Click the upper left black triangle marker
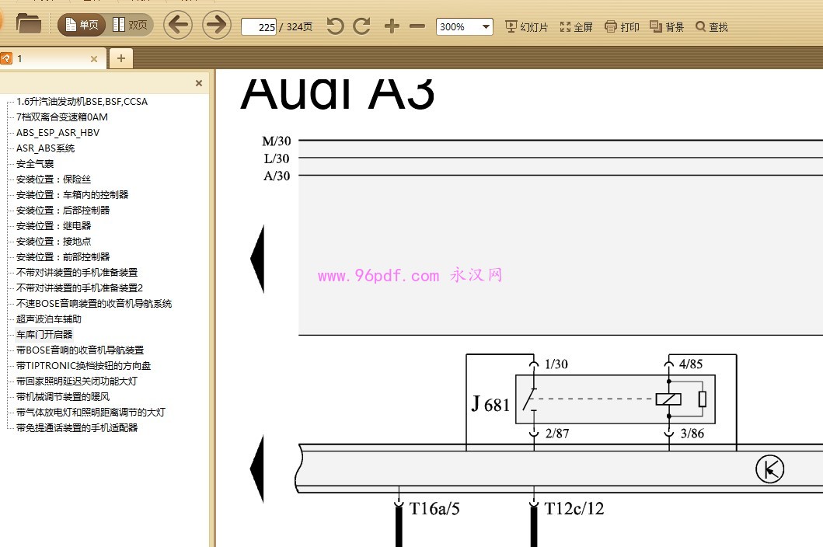823x547 pixels. click(x=258, y=259)
